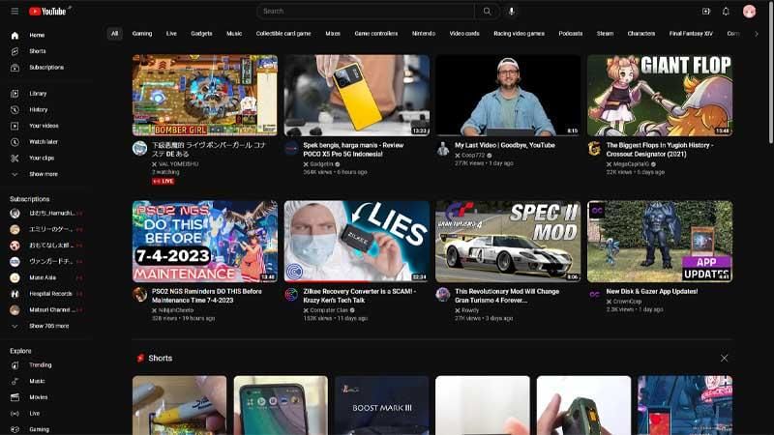The height and width of the screenshot is (435, 774).
Task: Open History in the sidebar
Action: [x=38, y=109]
